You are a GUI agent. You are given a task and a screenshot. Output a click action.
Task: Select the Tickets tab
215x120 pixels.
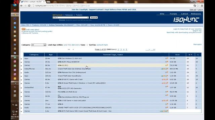click(79, 15)
